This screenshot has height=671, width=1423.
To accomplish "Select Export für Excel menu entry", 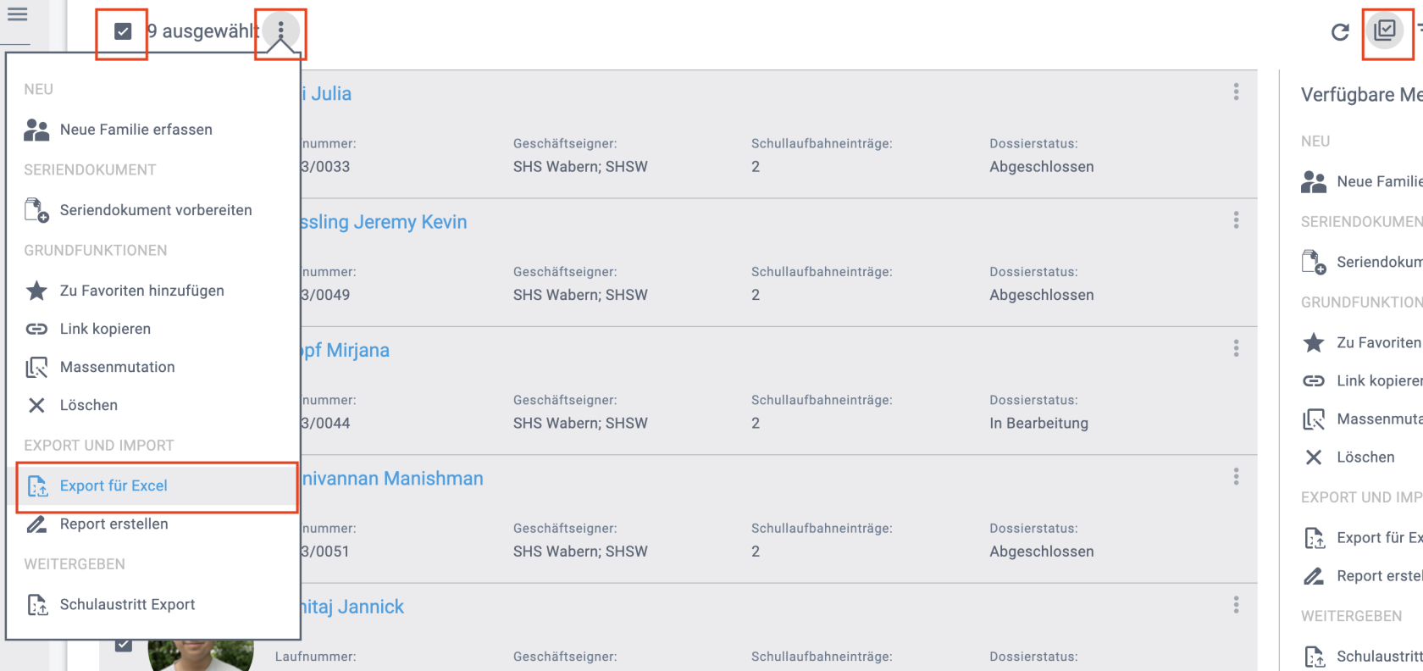I will tap(114, 486).
